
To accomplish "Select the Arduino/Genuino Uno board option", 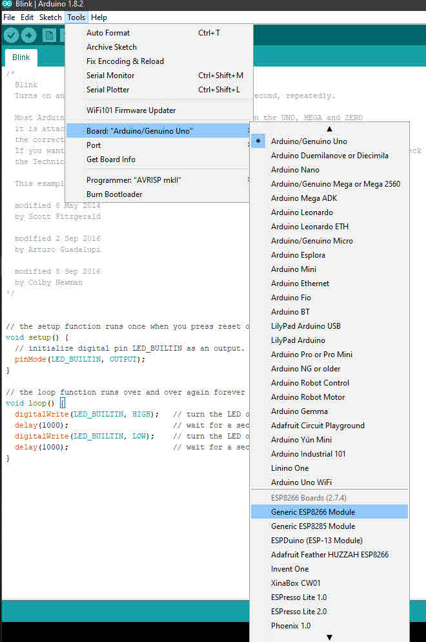I will [309, 141].
